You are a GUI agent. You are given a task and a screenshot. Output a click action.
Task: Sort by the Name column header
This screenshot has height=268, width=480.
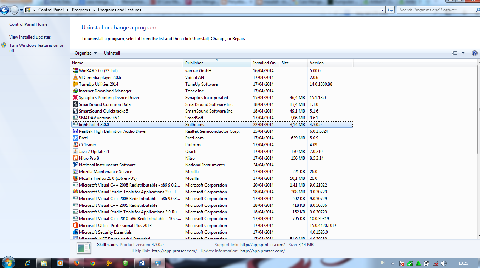[x=126, y=63]
